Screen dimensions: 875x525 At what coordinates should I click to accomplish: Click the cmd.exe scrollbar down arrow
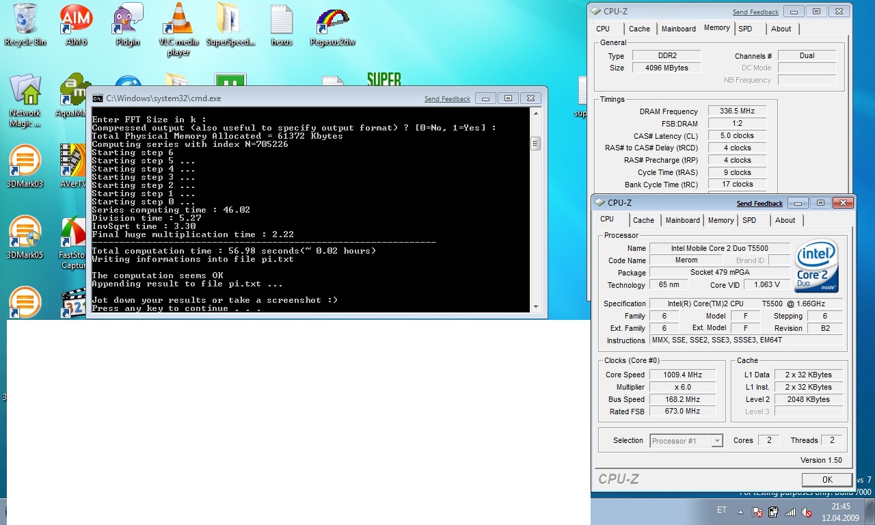pos(536,308)
